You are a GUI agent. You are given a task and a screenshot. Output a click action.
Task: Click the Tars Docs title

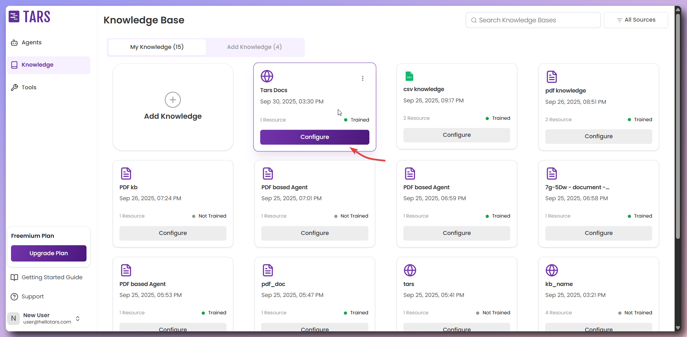click(274, 90)
